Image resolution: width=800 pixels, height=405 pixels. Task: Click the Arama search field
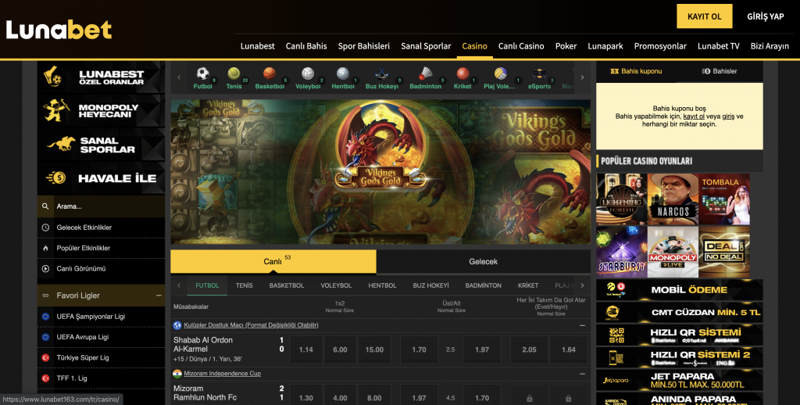click(x=101, y=206)
